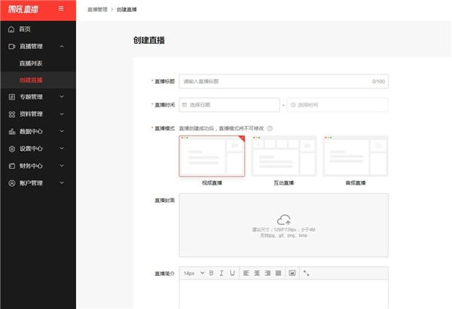This screenshot has width=452, height=309.
Task: Center-align text in the editor
Action: click(257, 273)
